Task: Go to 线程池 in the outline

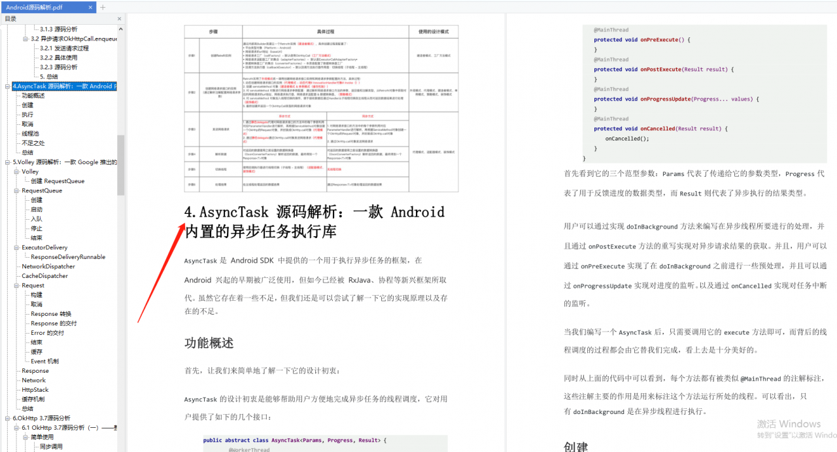Action: point(30,133)
